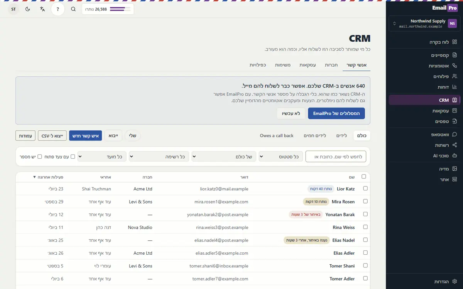The width and height of the screenshot is (463, 289).
Task: Tick the checkbox for Mira Rosen
Action: coord(365,201)
